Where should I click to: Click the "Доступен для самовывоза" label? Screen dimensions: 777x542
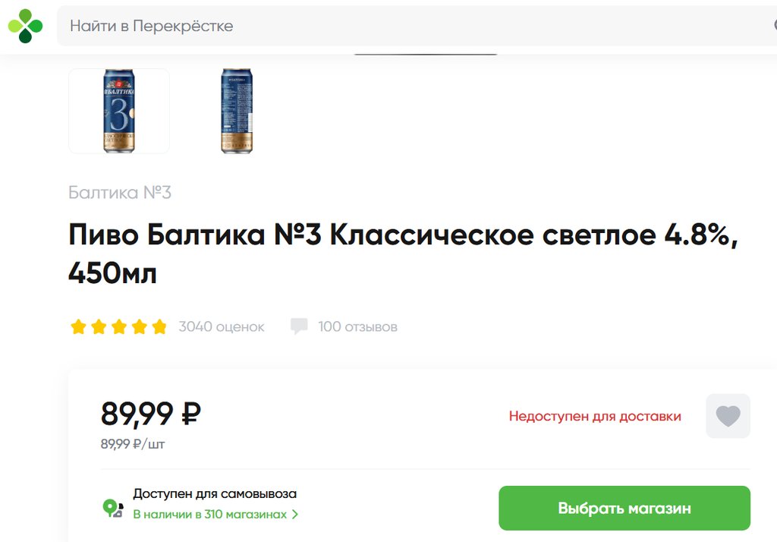[215, 493]
